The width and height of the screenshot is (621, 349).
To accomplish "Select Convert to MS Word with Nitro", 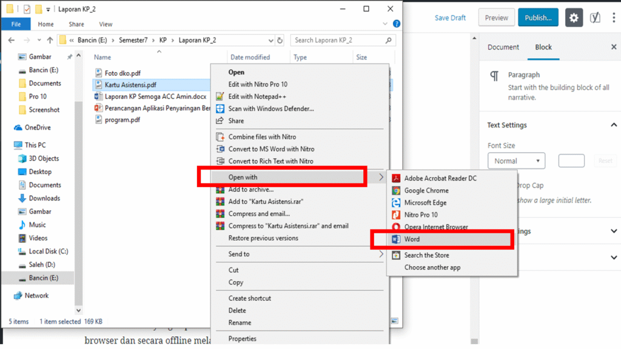I will tap(270, 149).
